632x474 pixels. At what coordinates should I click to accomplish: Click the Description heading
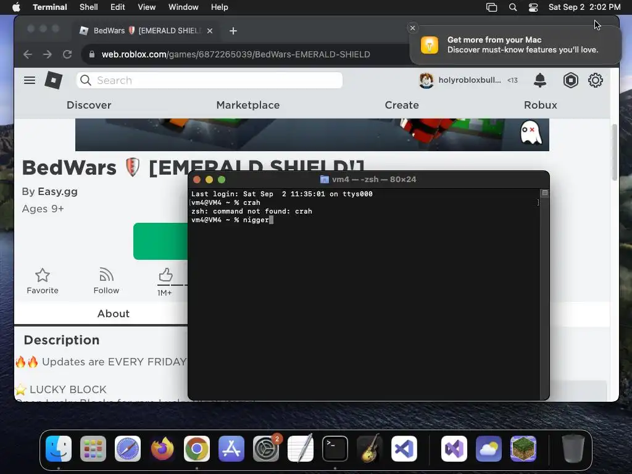(x=62, y=340)
